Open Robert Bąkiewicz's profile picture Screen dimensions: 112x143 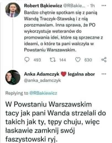tap(13, 10)
